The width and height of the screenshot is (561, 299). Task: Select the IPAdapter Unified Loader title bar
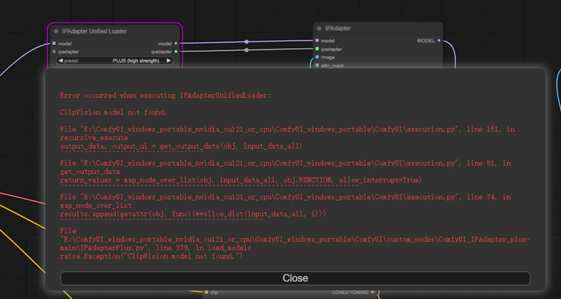tap(115, 32)
